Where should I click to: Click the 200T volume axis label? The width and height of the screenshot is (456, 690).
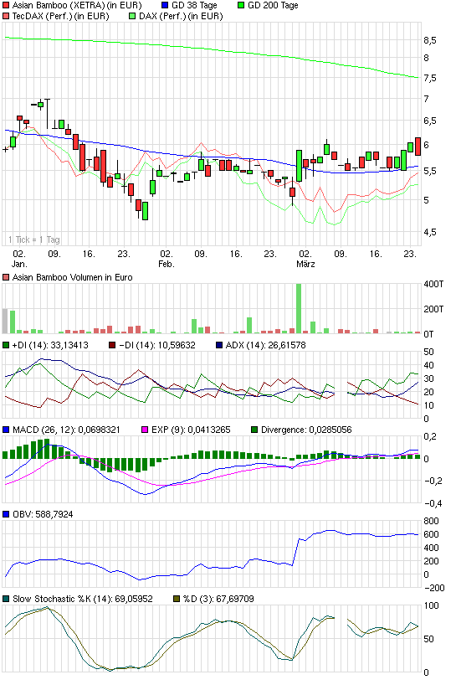pos(433,309)
